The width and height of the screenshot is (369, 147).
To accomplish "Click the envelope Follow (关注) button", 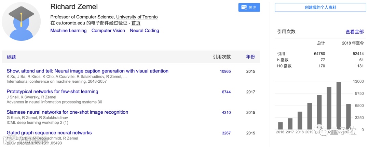I will pyautogui.click(x=249, y=7).
